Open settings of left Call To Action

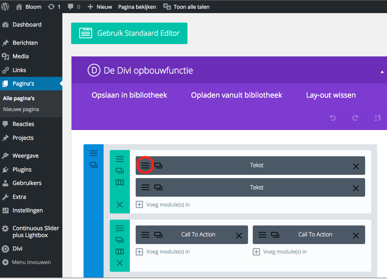click(x=146, y=235)
